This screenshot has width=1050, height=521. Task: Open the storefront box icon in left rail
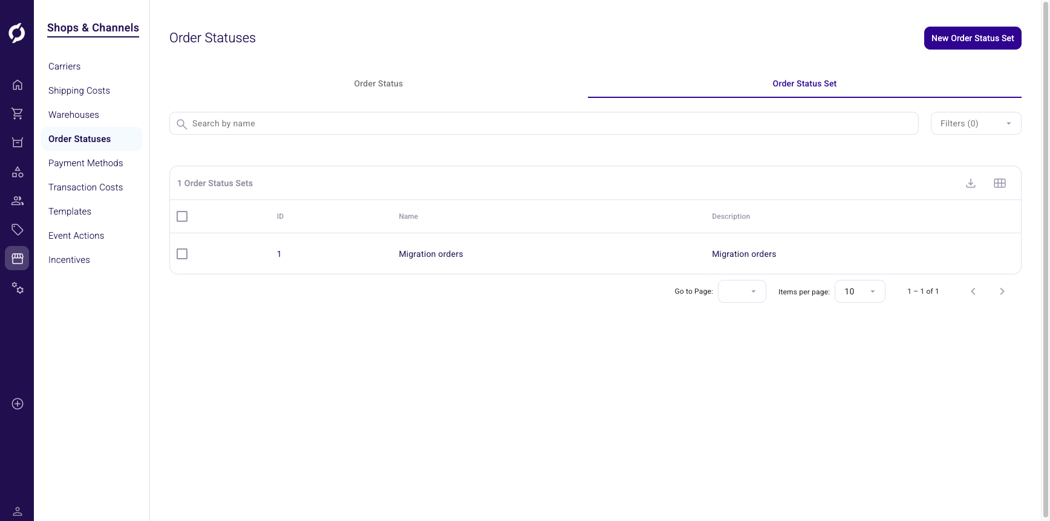click(x=18, y=143)
